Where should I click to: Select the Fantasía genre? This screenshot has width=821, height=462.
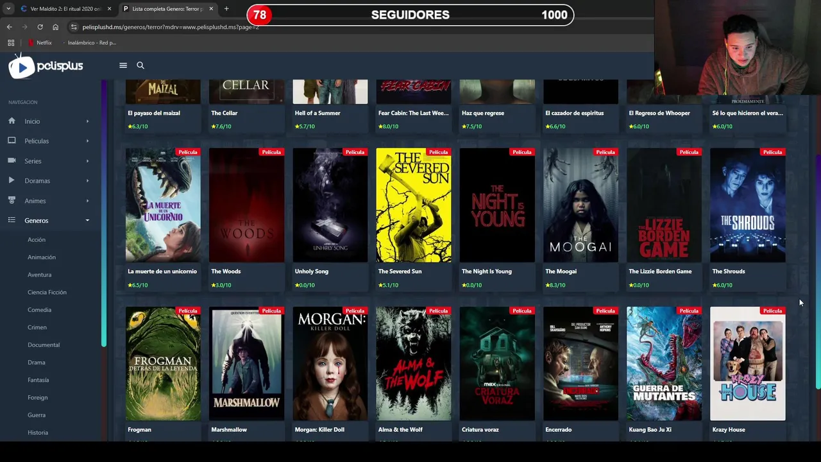[38, 380]
